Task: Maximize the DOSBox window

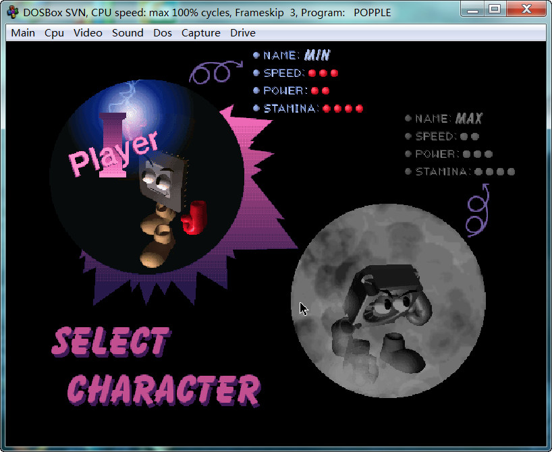Action: (x=495, y=9)
